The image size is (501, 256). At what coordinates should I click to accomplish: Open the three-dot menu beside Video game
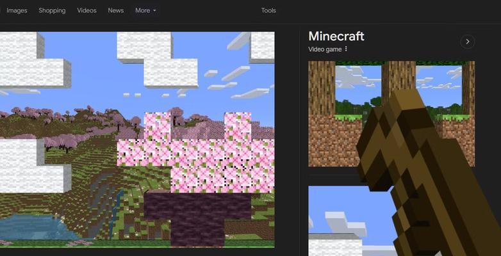click(346, 49)
